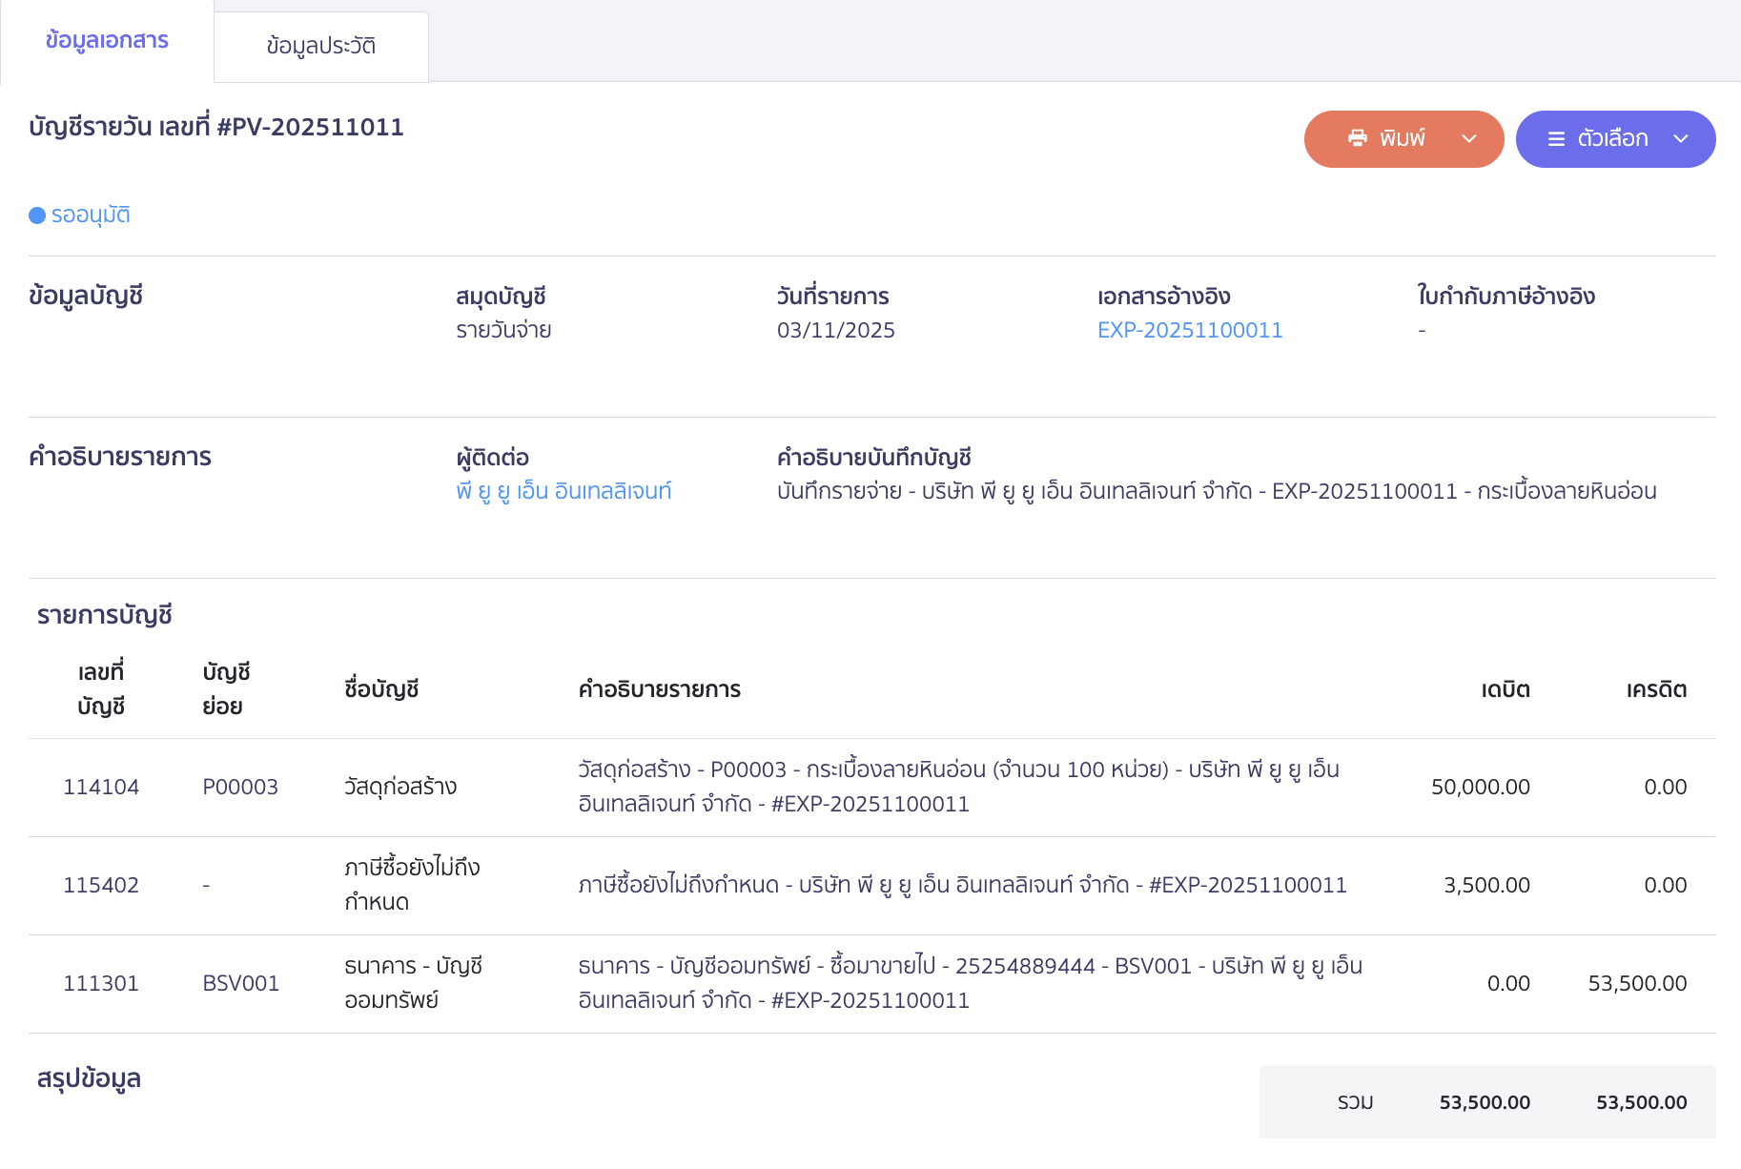Click sub-account code P00003
This screenshot has height=1169, width=1741.
click(x=240, y=787)
